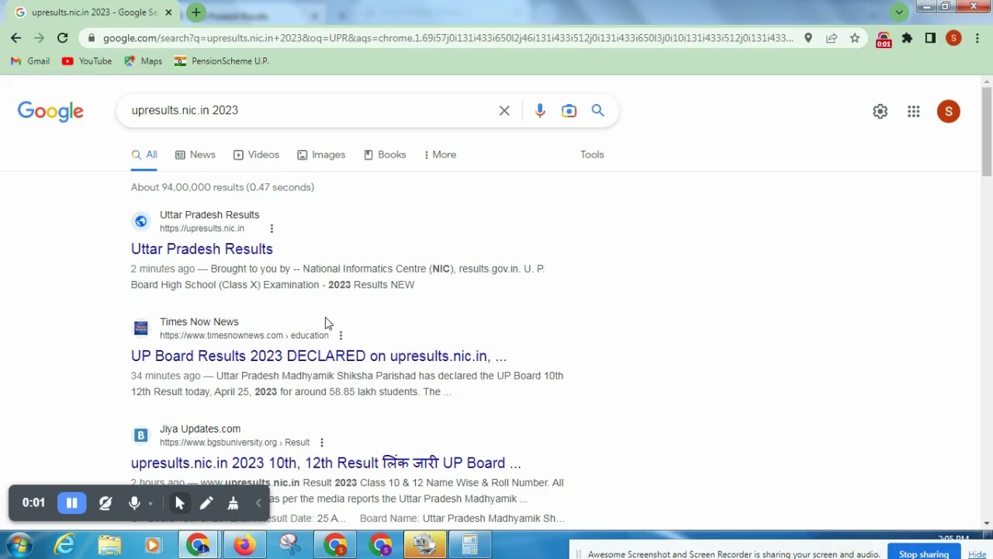Open the upresults.nic.in 2023 10th, 12th Result link
The image size is (993, 559).
point(326,463)
